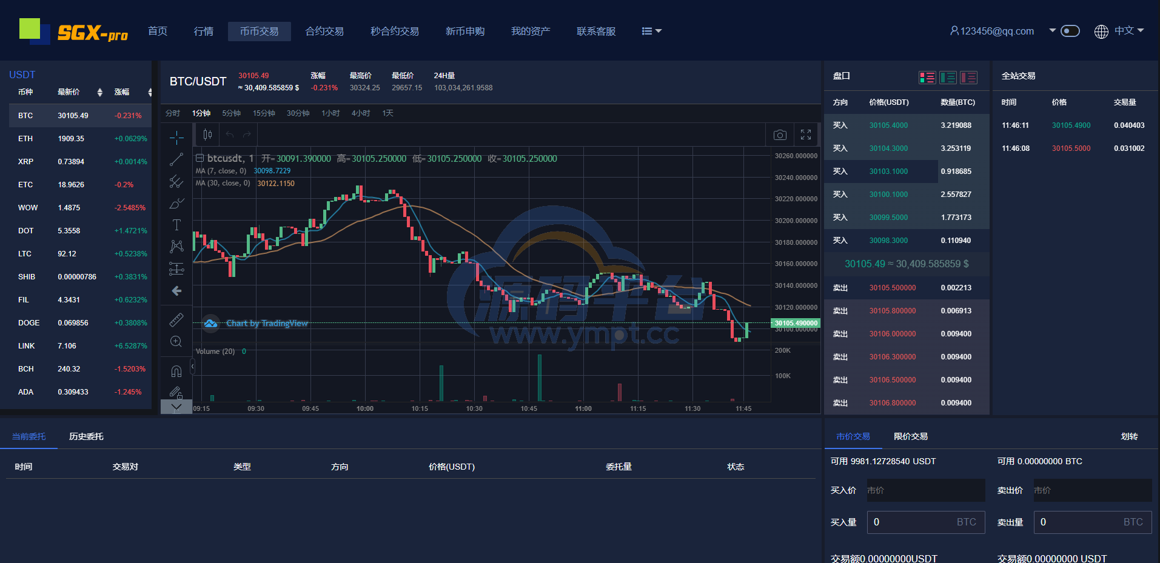Toggle chart fullscreen mode
The width and height of the screenshot is (1160, 563).
(x=806, y=135)
